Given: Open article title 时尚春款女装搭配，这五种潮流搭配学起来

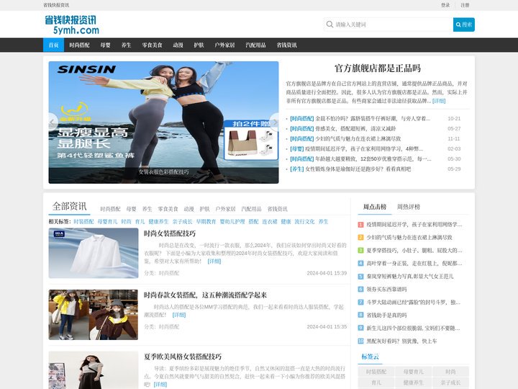Looking at the screenshot, I should coord(205,295).
